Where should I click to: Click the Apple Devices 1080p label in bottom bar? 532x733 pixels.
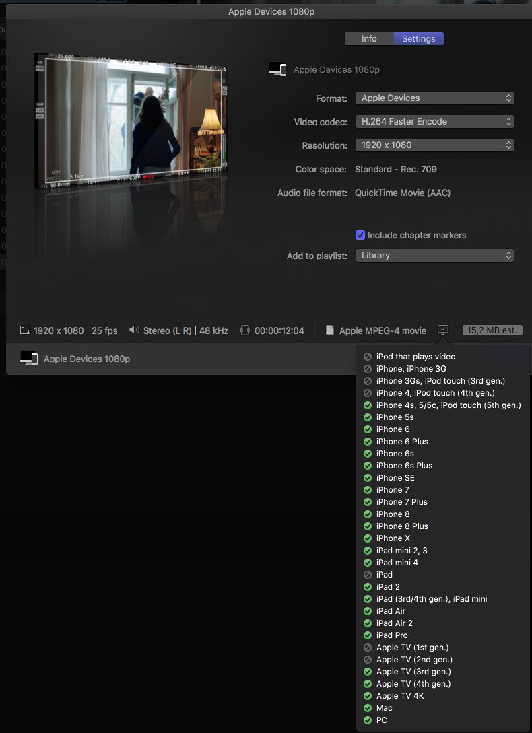(x=87, y=359)
